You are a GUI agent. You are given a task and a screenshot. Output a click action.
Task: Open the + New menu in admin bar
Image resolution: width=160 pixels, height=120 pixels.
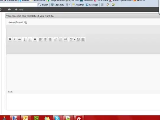tap(19, 9)
